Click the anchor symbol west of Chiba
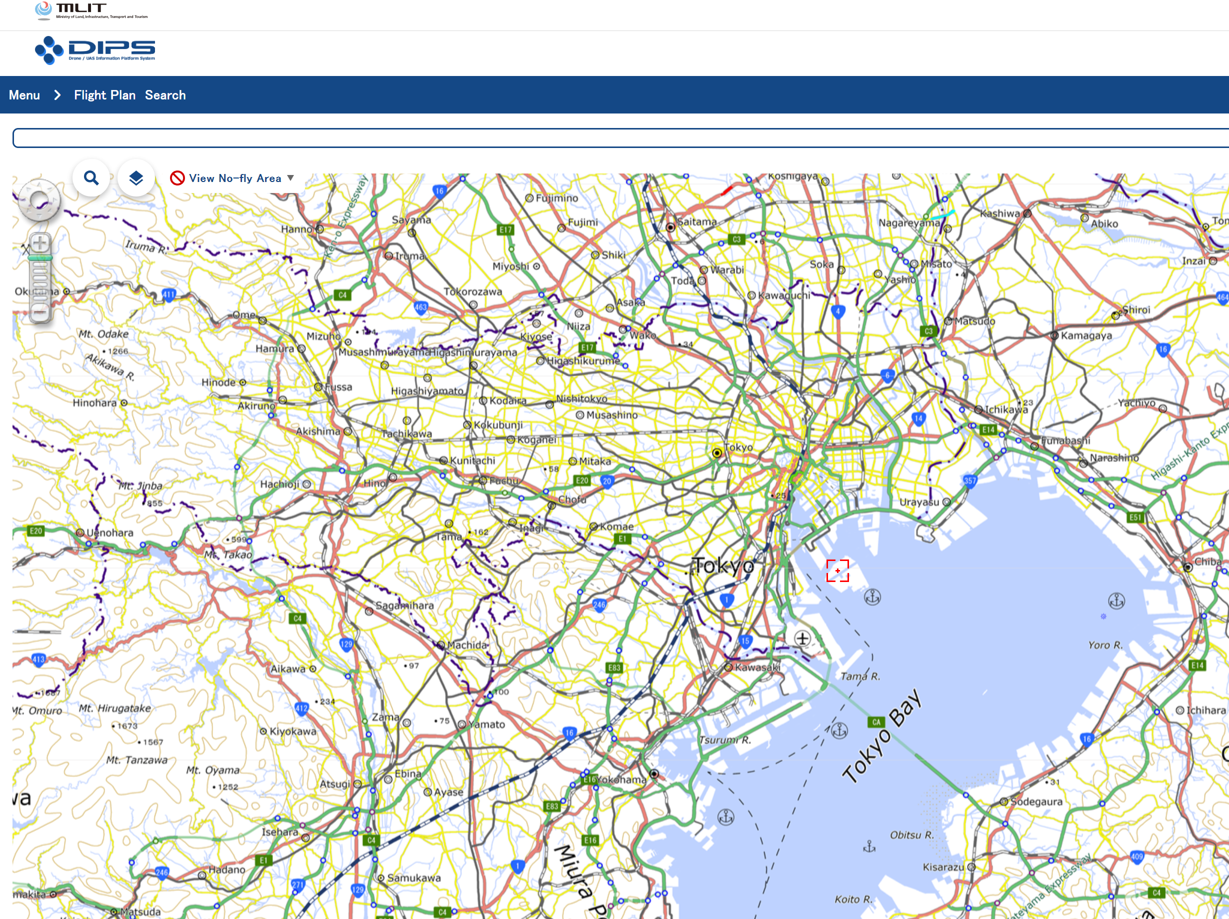 1116,600
